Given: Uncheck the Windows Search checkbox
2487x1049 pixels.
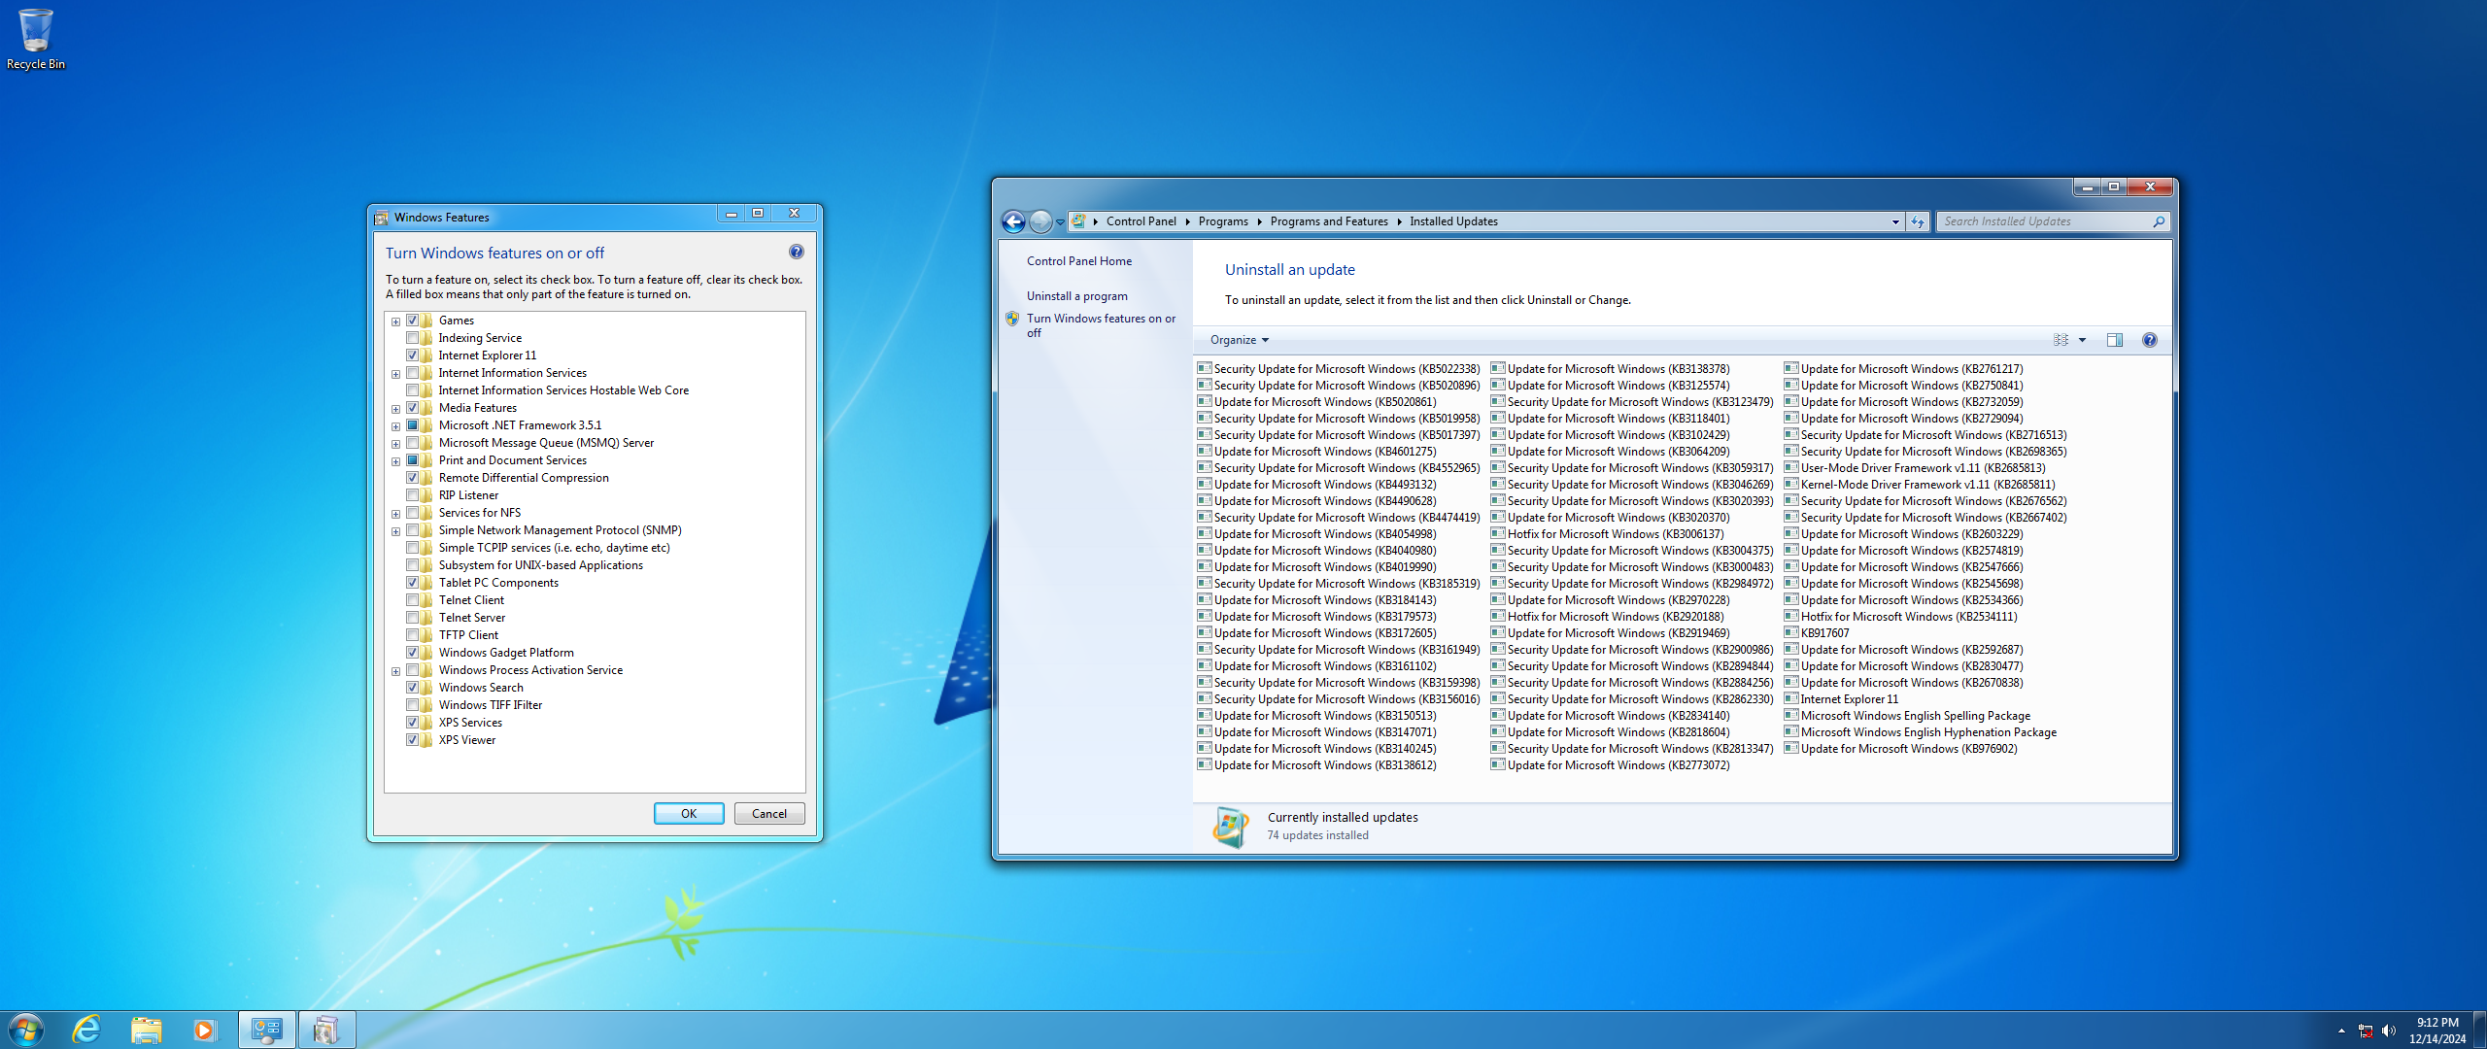Looking at the screenshot, I should point(412,688).
